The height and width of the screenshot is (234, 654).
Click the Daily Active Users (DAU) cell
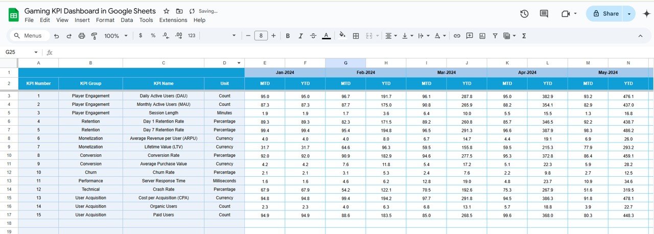point(163,96)
